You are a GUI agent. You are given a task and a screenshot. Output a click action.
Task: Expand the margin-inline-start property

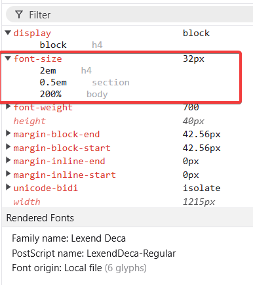(9, 174)
